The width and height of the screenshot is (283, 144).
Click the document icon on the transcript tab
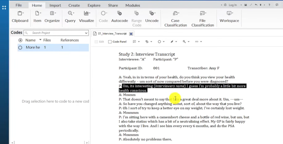[95, 34]
